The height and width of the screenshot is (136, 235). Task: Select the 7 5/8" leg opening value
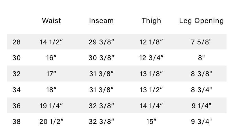tap(201, 42)
